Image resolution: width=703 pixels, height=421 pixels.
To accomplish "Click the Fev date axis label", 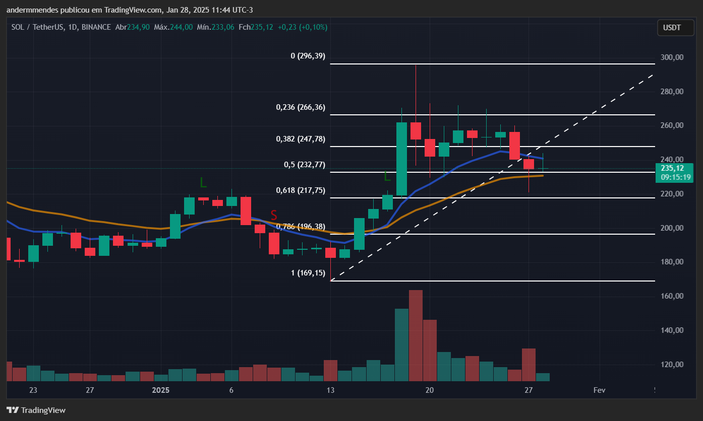I will tap(599, 390).
